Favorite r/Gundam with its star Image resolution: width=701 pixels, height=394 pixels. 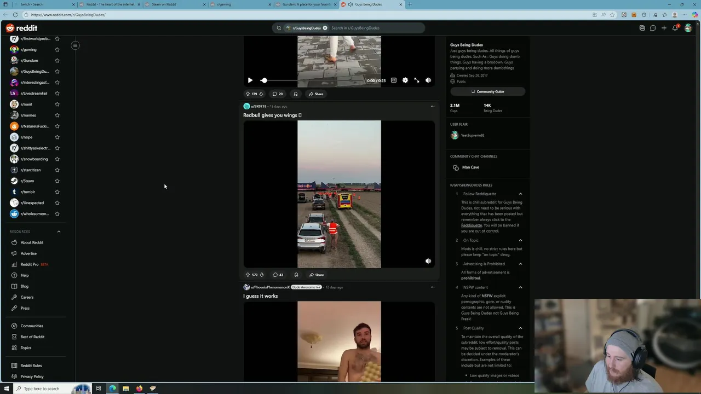coord(57,61)
